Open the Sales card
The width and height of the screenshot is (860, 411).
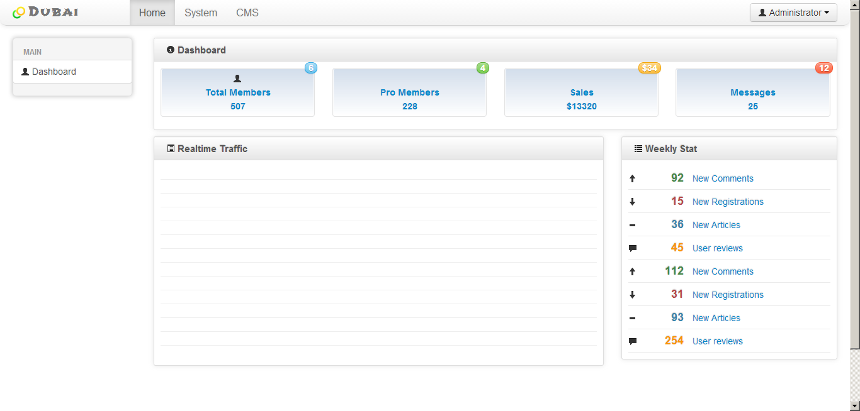[x=581, y=92]
